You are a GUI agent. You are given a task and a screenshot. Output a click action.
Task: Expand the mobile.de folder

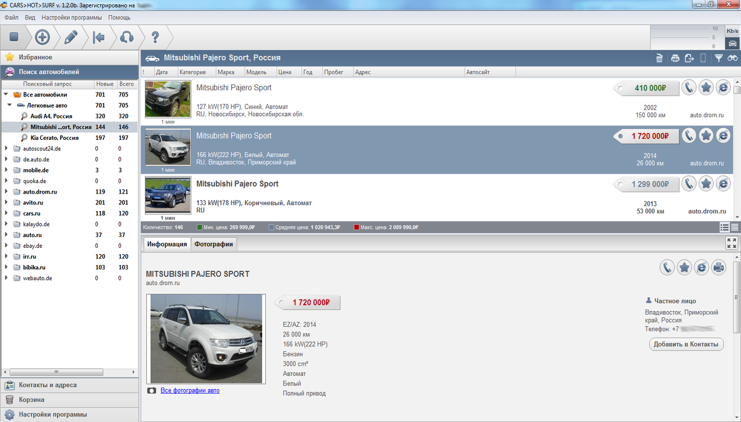point(6,170)
